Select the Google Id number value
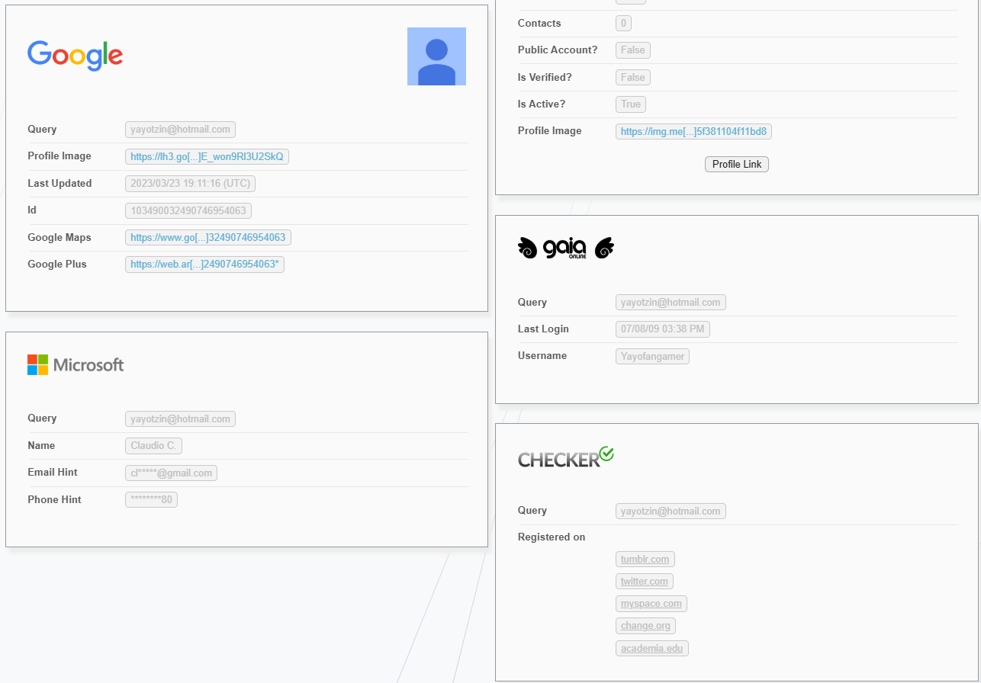Image resolution: width=981 pixels, height=683 pixels. point(188,210)
